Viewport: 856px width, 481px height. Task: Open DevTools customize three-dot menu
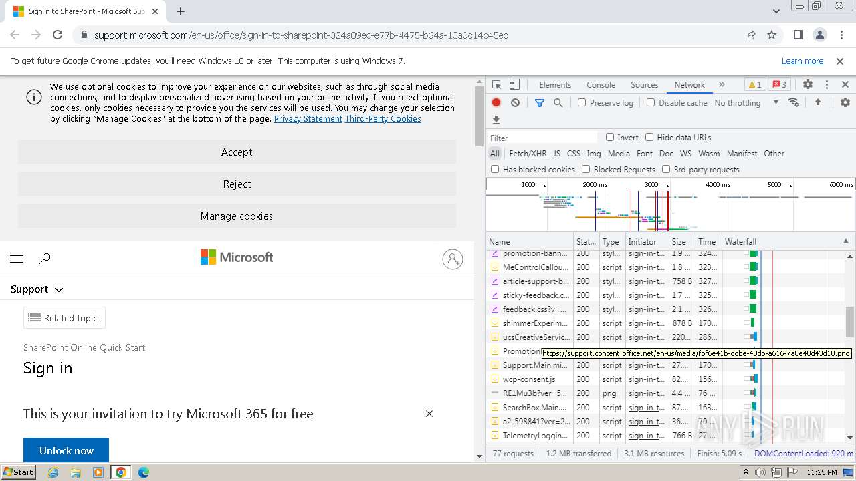pyautogui.click(x=827, y=85)
